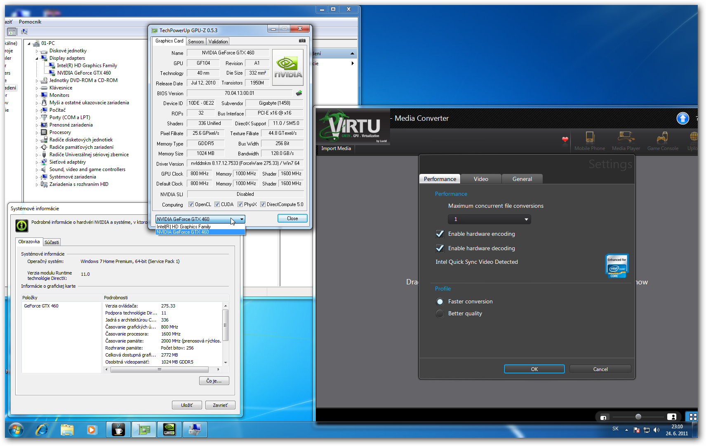Click the small thumbnail size icon
Viewport: 706px width, 446px height.
(x=603, y=418)
